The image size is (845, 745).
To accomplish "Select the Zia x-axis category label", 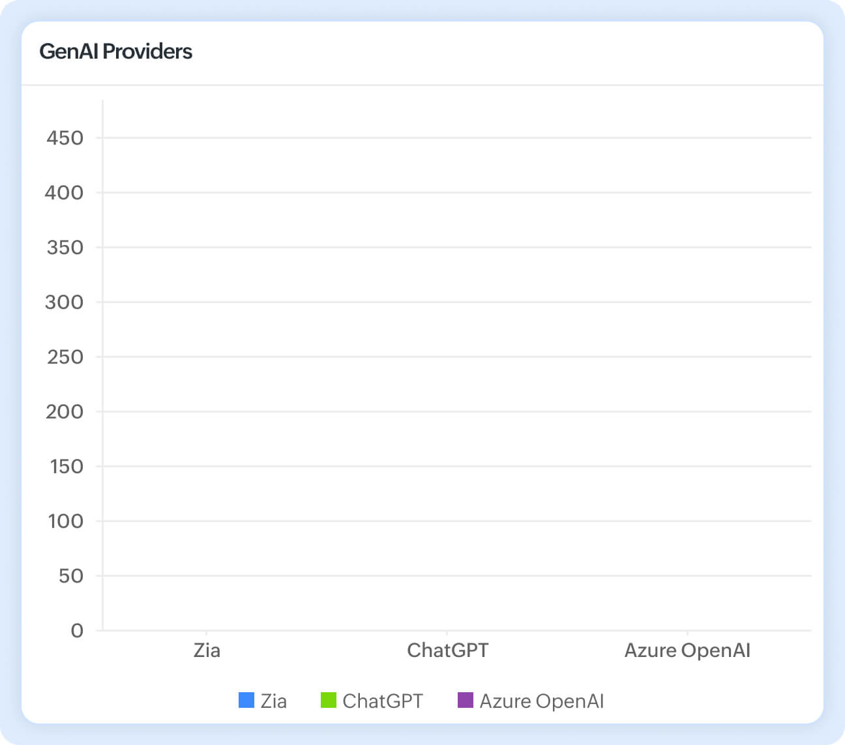I will [x=207, y=650].
